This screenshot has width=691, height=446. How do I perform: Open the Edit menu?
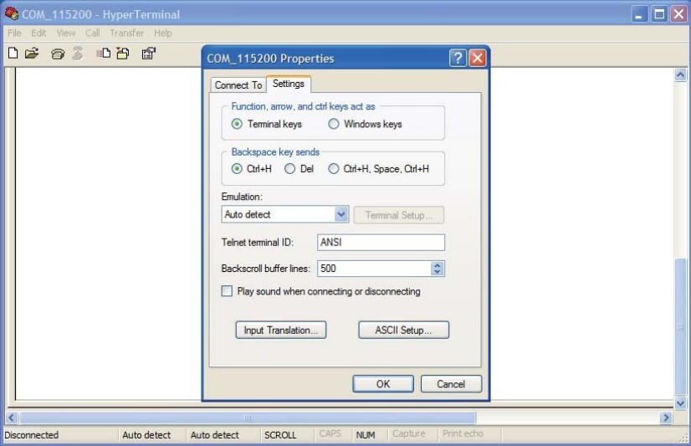[38, 33]
